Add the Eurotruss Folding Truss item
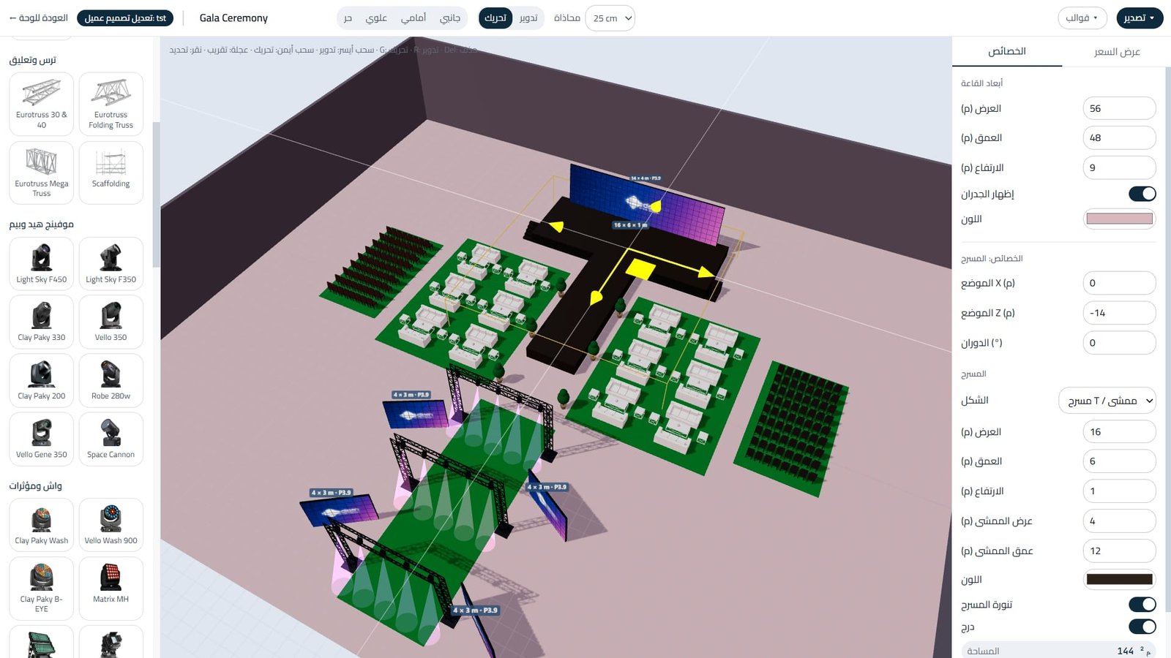Viewport: 1171px width, 658px height. (x=111, y=104)
